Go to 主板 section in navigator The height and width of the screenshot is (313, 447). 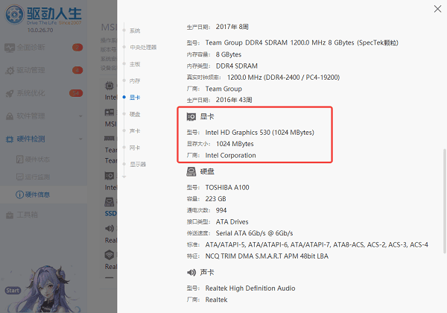(134, 64)
